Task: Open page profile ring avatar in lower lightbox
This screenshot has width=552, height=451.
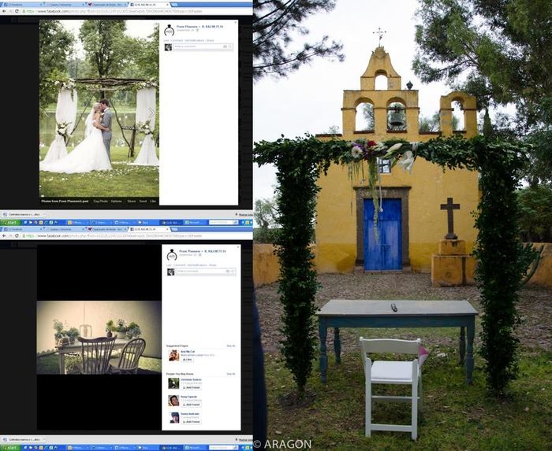Action: 172,255
